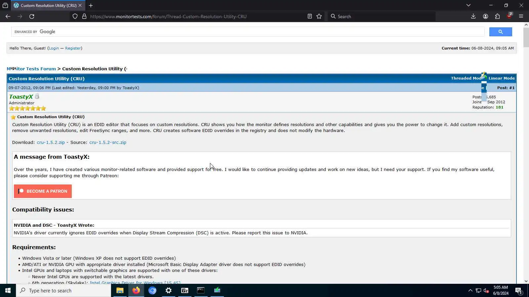Click the blue Google search button
The width and height of the screenshot is (529, 297).
tap(501, 32)
